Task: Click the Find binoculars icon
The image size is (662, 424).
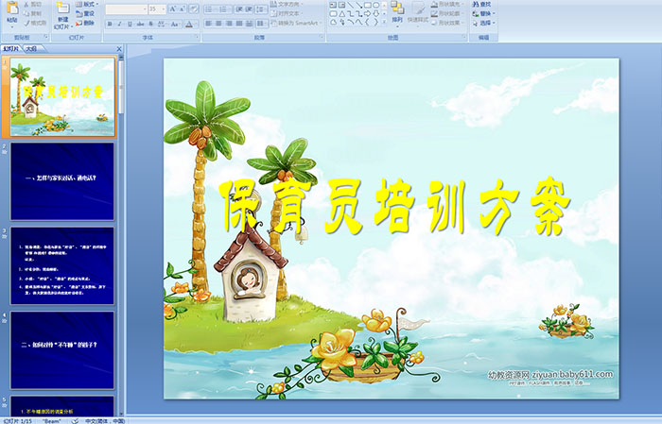Action: [x=476, y=4]
